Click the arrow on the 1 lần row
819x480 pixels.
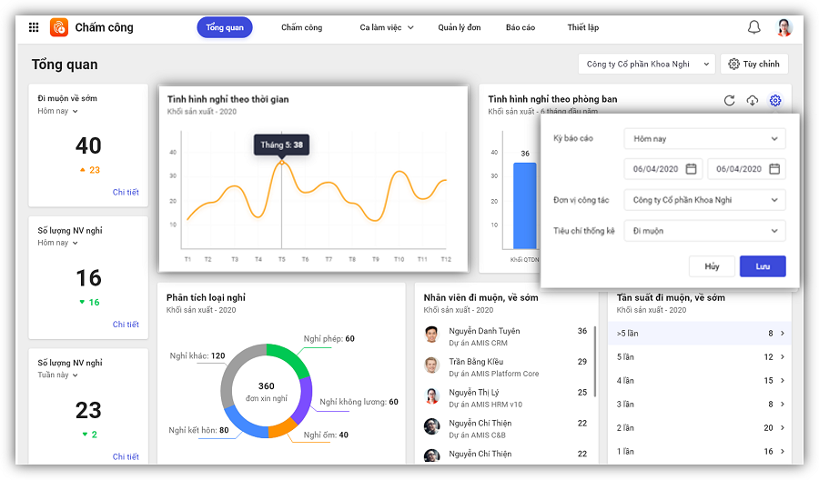[783, 451]
